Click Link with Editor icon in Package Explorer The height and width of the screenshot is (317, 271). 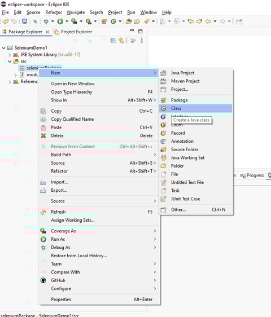click(121, 41)
